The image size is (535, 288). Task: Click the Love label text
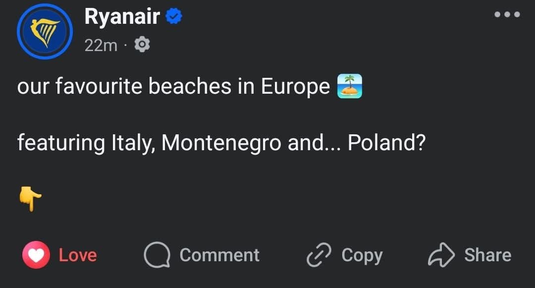(77, 255)
